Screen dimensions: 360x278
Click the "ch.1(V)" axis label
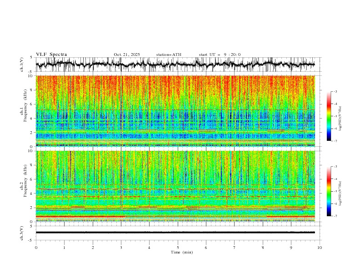coord(22,65)
